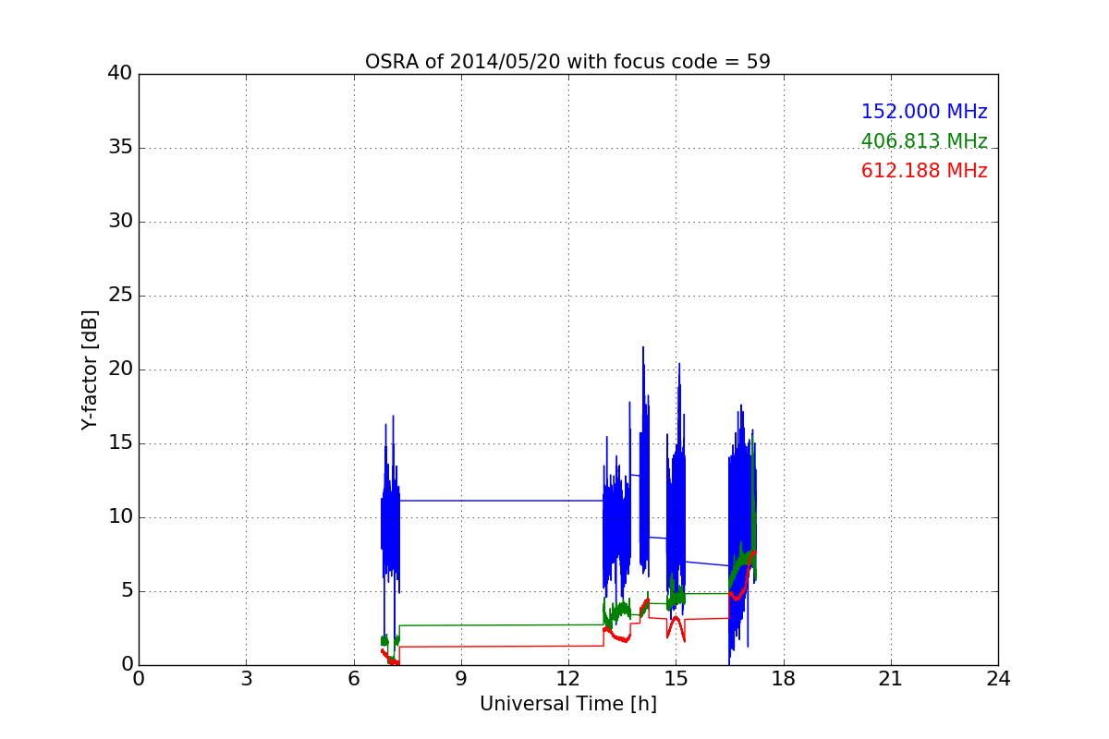1109x739 pixels.
Task: Click the y-axis tick label 30
Action: click(x=120, y=222)
